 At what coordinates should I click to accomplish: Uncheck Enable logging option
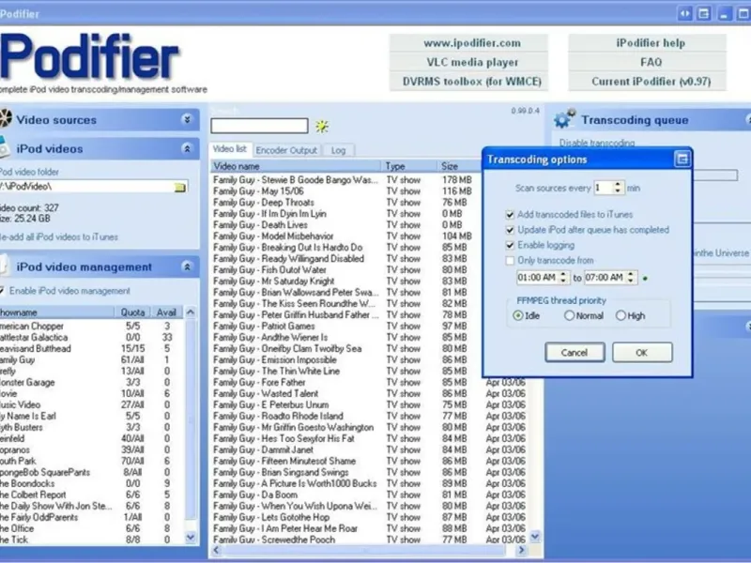510,245
